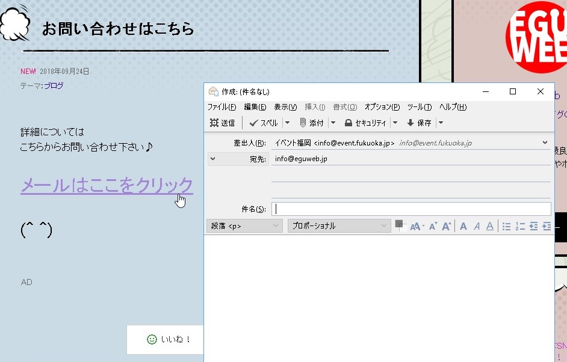Apply italic formatting in compose toolbar
Screen dimensions: 567x362
pyautogui.click(x=476, y=226)
